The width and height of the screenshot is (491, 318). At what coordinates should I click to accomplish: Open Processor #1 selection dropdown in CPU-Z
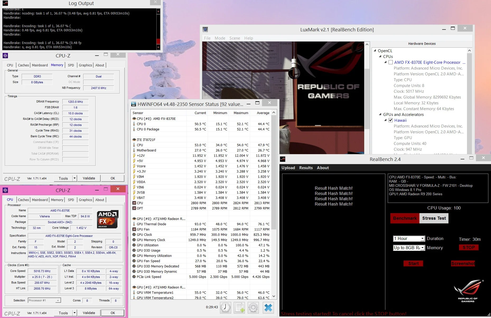click(x=44, y=300)
